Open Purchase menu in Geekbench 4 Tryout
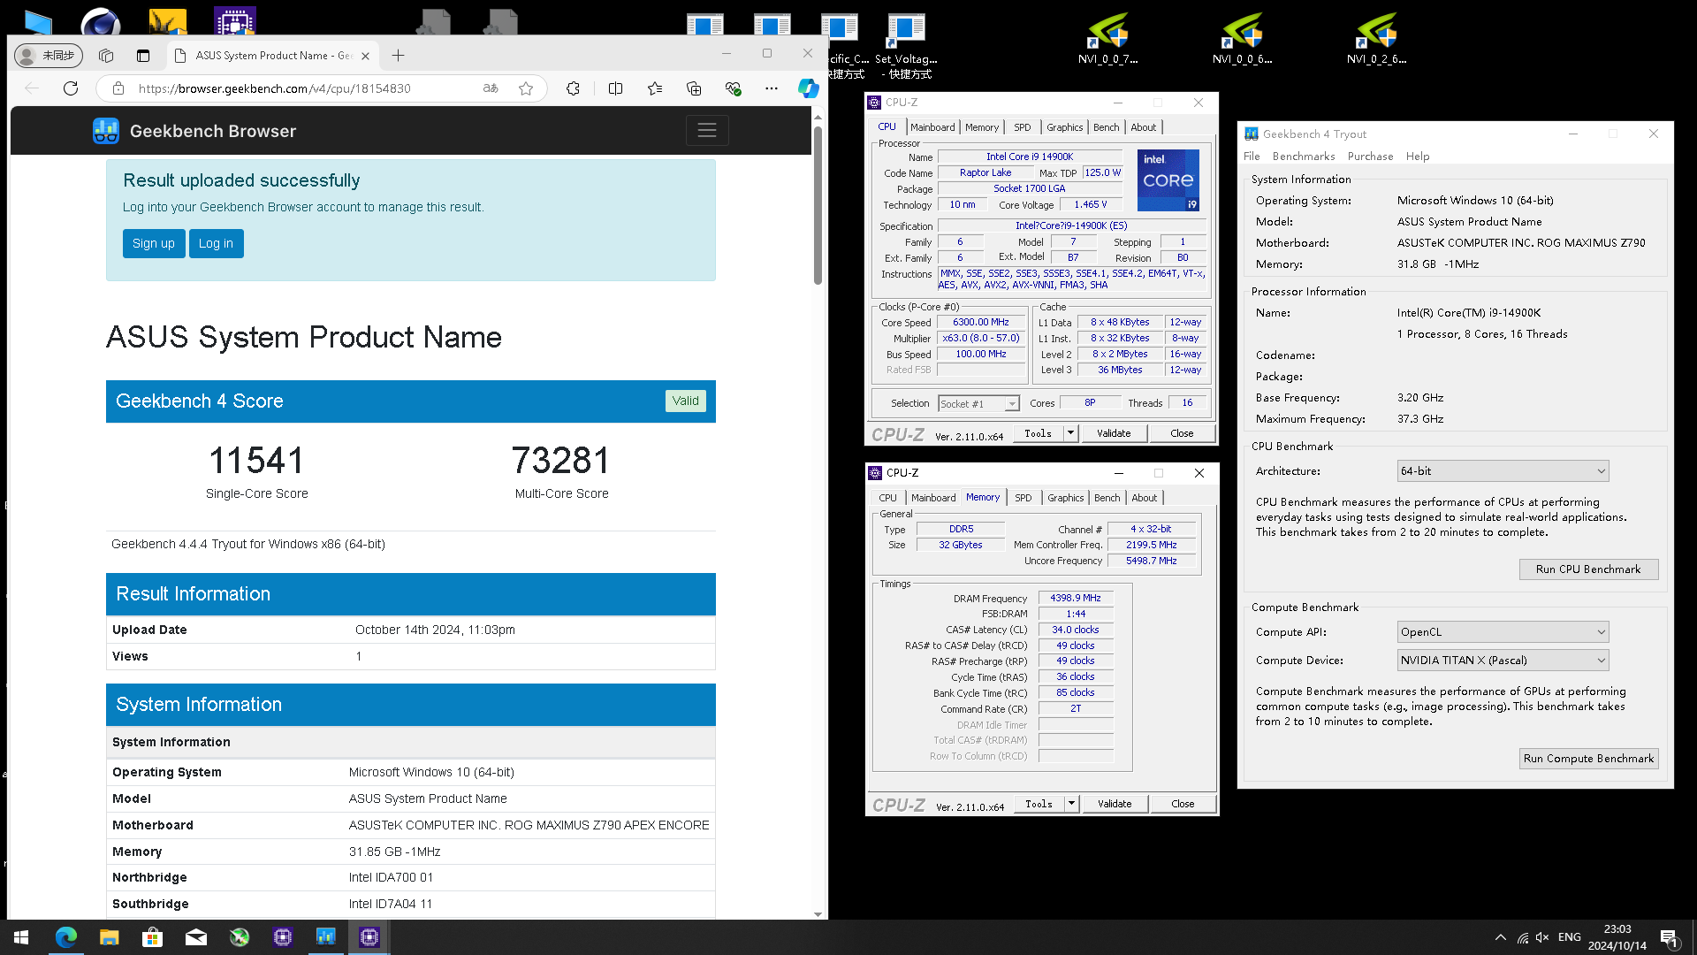1697x955 pixels. [1370, 157]
